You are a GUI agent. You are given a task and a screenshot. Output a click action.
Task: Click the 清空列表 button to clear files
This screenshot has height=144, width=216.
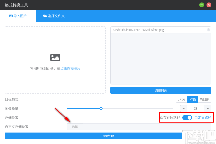pos(161,90)
